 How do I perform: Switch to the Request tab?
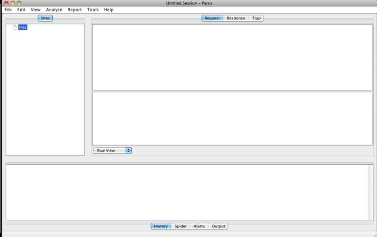[212, 18]
